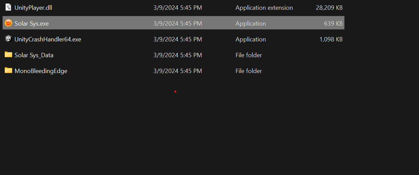
Task: Select the Solar Sys.exe file name
Action: tap(31, 24)
